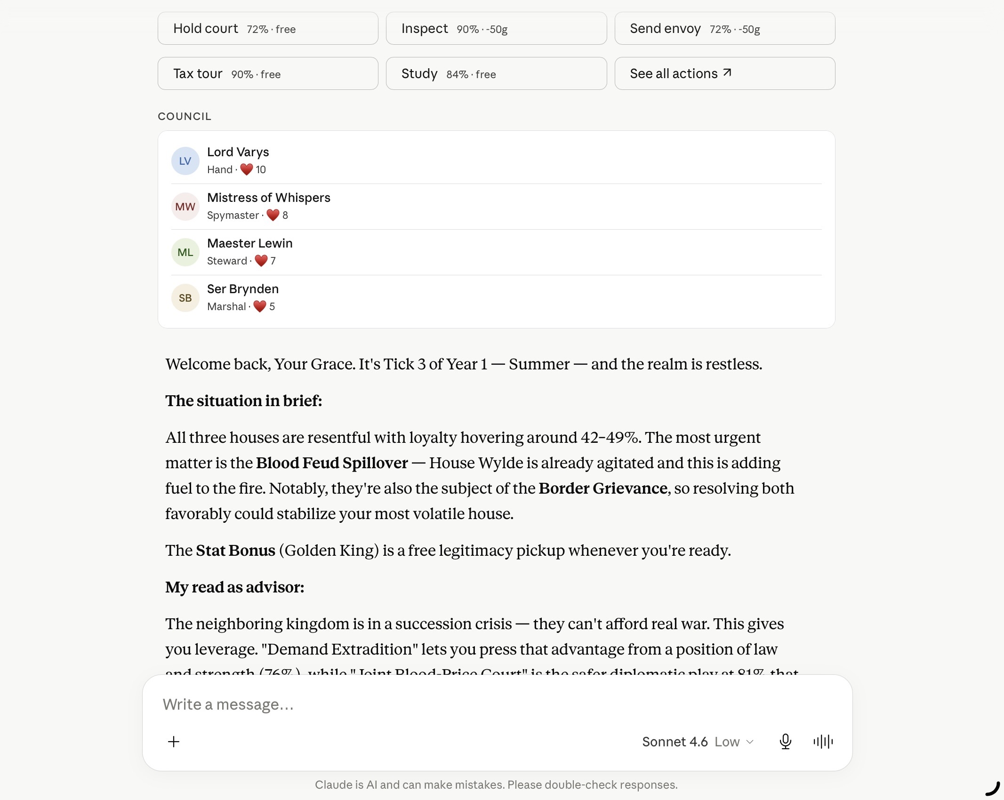
Task: Choose the Send envoy action
Action: pyautogui.click(x=725, y=29)
